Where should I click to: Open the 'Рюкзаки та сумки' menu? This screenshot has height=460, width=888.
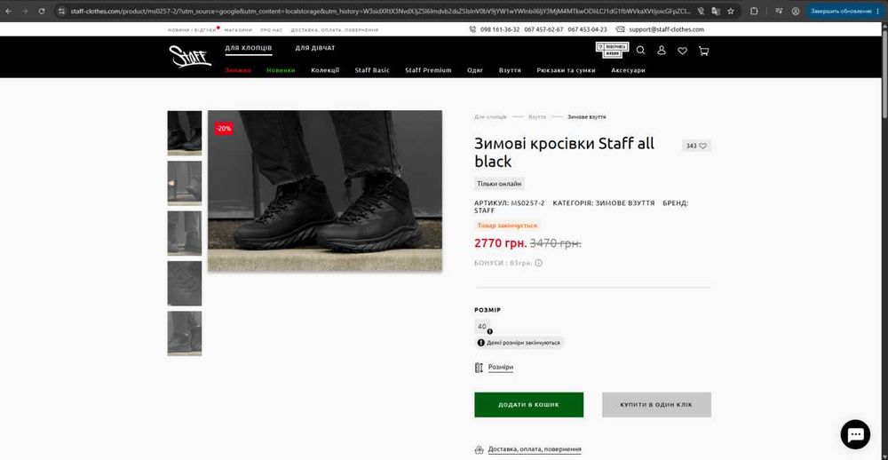point(566,70)
